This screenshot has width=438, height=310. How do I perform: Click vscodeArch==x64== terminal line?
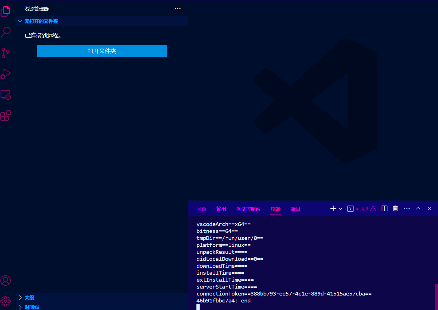223,224
